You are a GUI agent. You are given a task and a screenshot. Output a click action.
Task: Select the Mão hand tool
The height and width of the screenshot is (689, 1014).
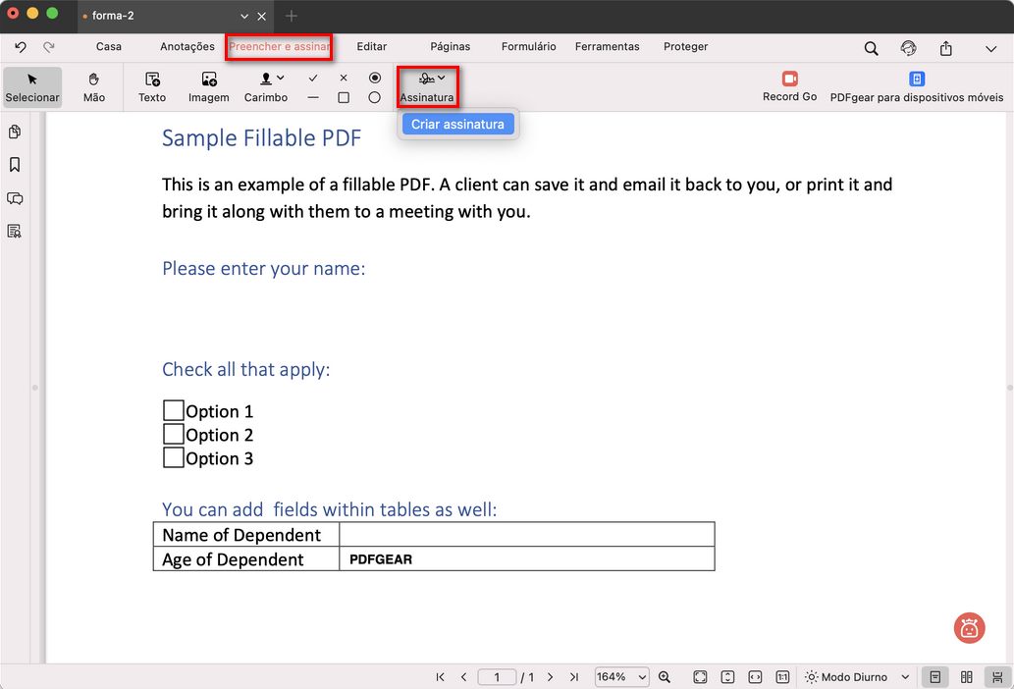(x=94, y=86)
